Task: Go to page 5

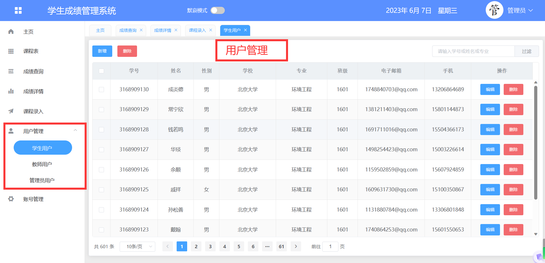Action: point(239,247)
